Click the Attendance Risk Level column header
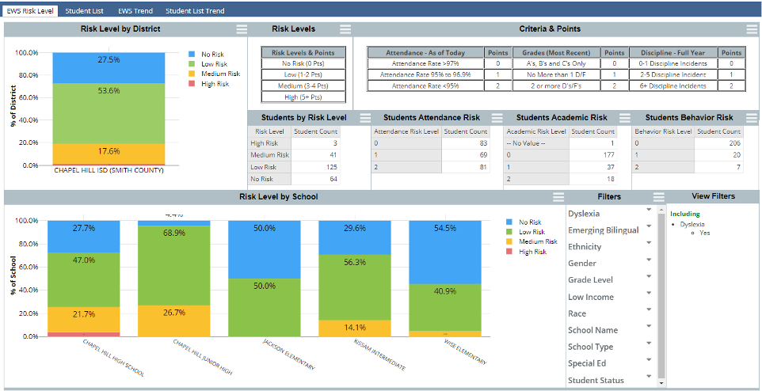 (407, 131)
